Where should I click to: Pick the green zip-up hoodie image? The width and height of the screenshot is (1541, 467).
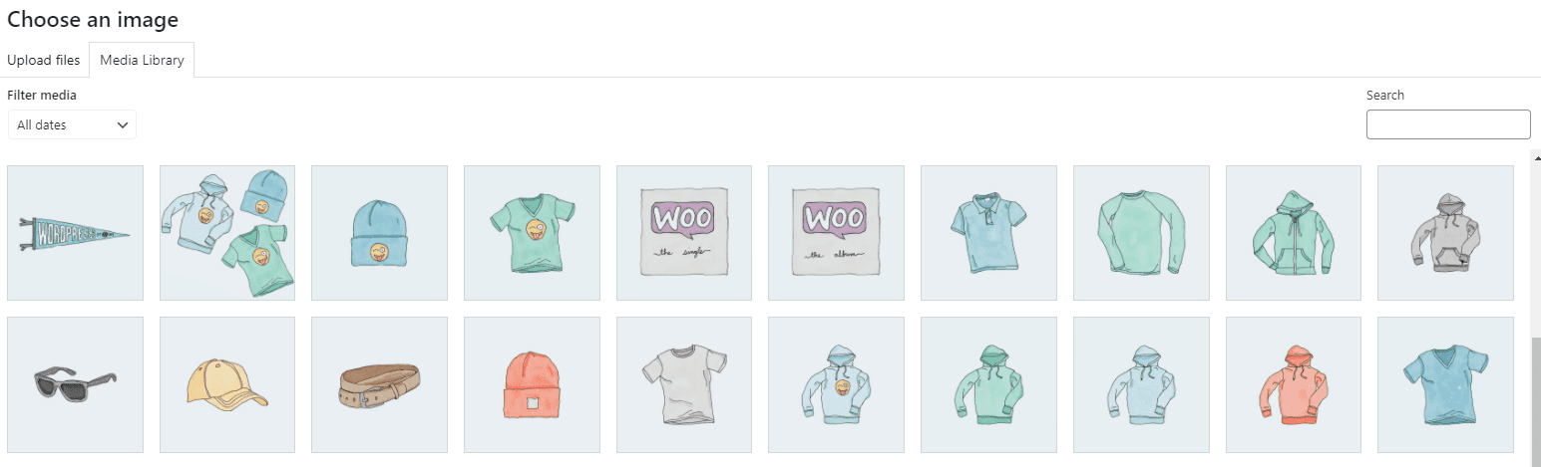coord(1294,233)
